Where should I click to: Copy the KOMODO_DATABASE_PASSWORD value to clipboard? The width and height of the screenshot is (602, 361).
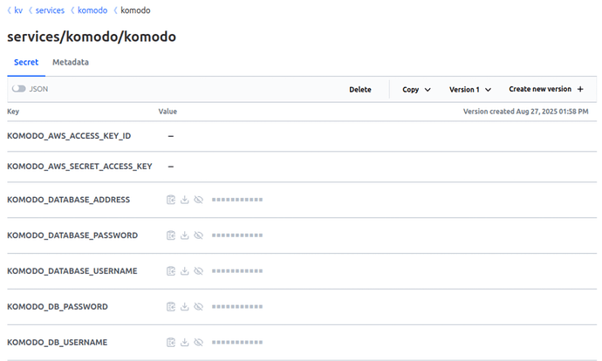tap(171, 235)
